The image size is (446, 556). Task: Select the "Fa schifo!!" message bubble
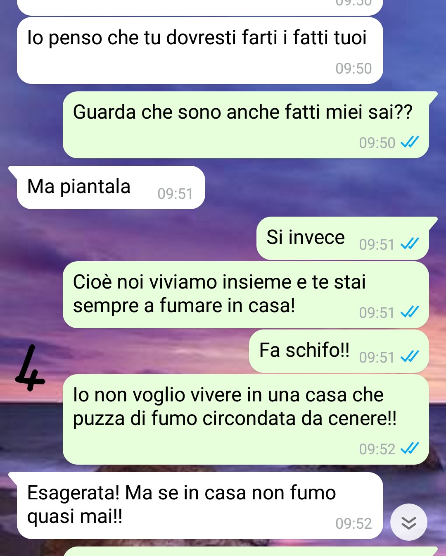click(339, 351)
